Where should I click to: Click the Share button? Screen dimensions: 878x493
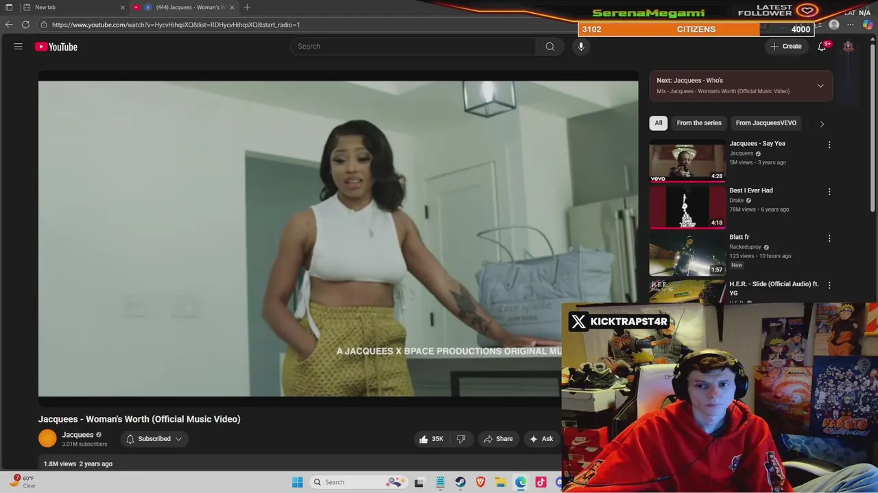pyautogui.click(x=498, y=439)
